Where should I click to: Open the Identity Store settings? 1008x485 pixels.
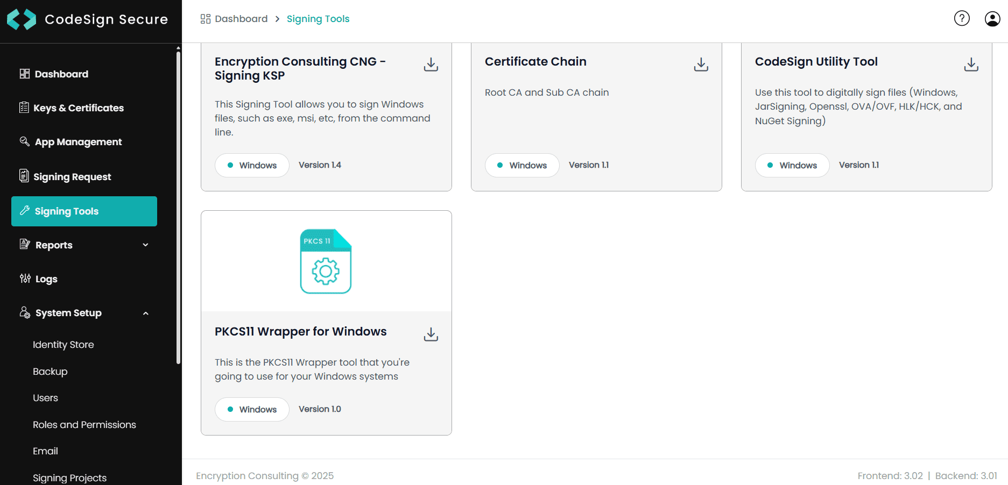[x=63, y=344]
